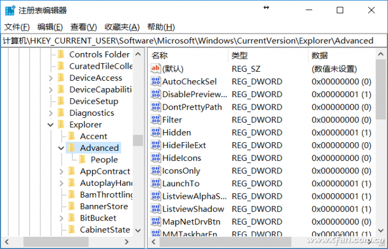388x249 pixels.
Task: Click the DWORD icon next to DontPrettyPath
Action: (156, 107)
